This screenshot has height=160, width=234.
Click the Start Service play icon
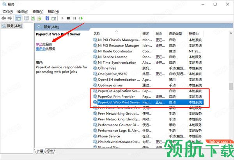62,18
